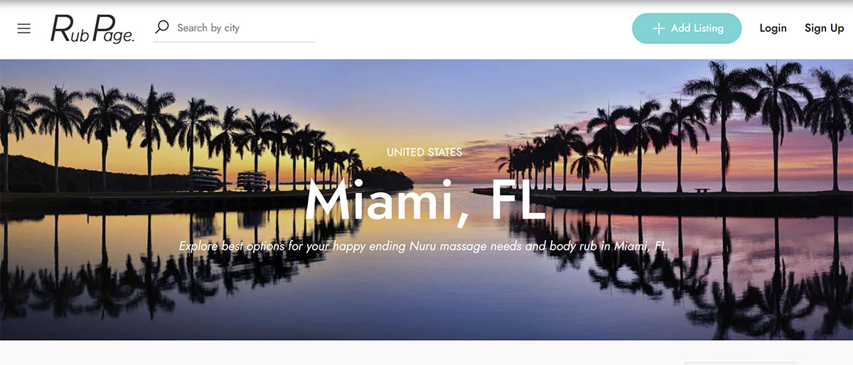
Task: Click the small island in the banner center
Action: pos(387,178)
